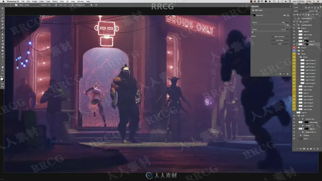Select the Zoom tool
322x181 pixels.
coord(3,70)
